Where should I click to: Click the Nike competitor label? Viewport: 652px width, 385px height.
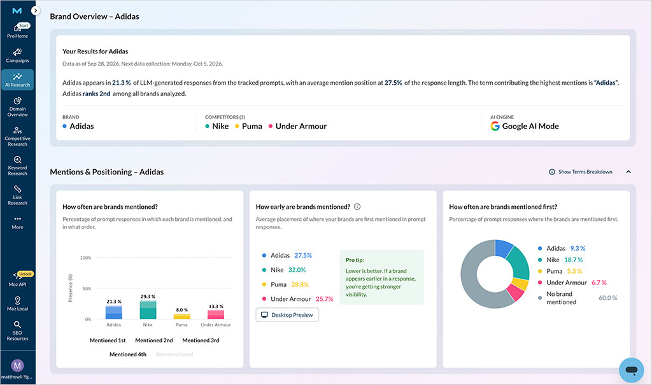coord(216,126)
